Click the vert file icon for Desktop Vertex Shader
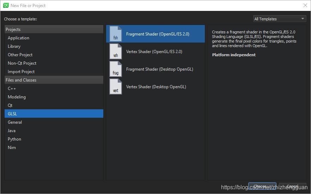The image size is (311, 194). click(116, 86)
